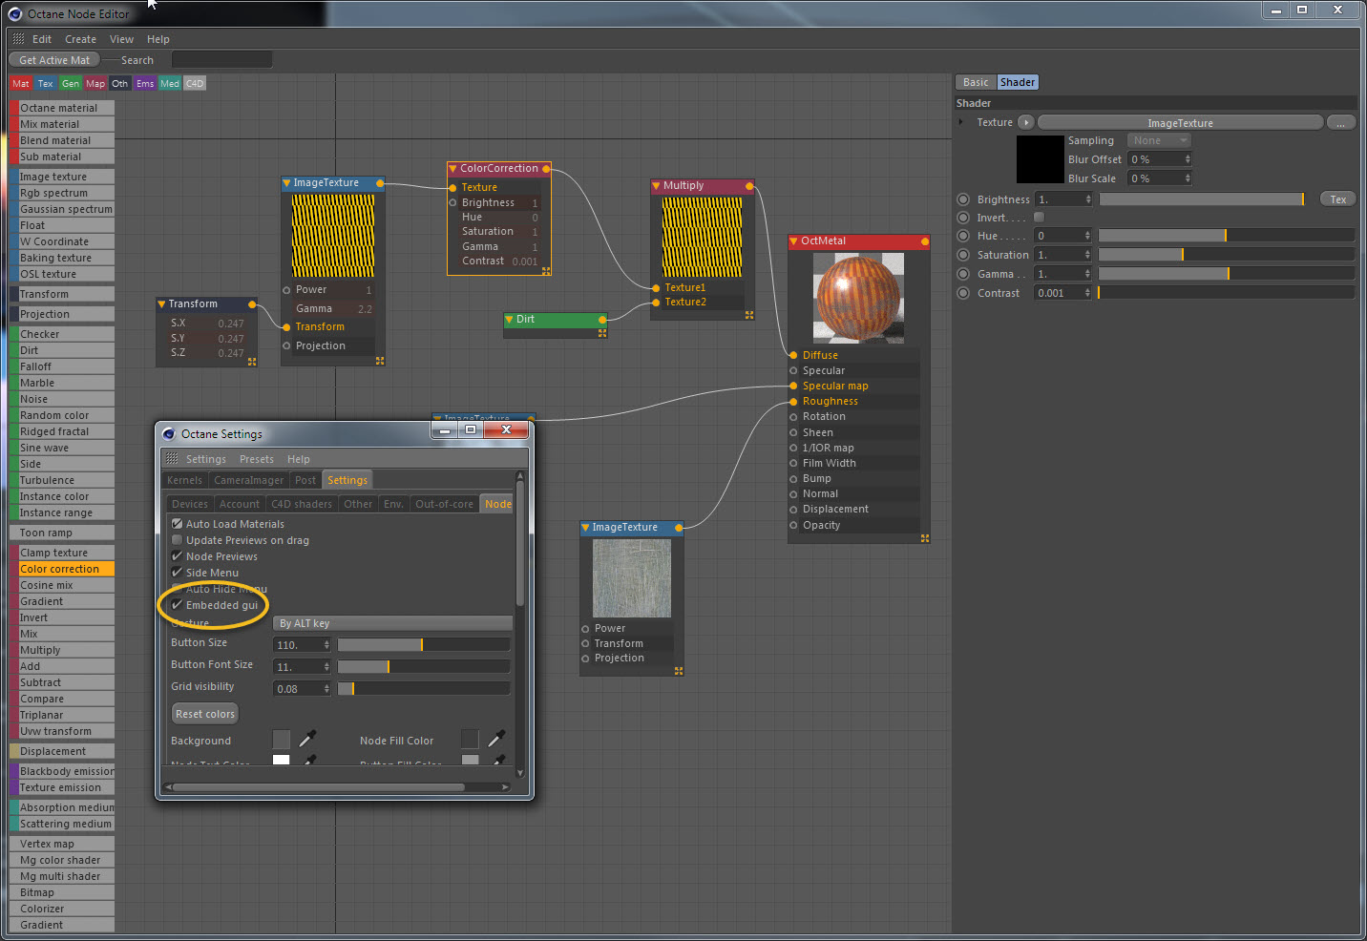Expand the Texture row disclosure triangle

click(x=960, y=122)
